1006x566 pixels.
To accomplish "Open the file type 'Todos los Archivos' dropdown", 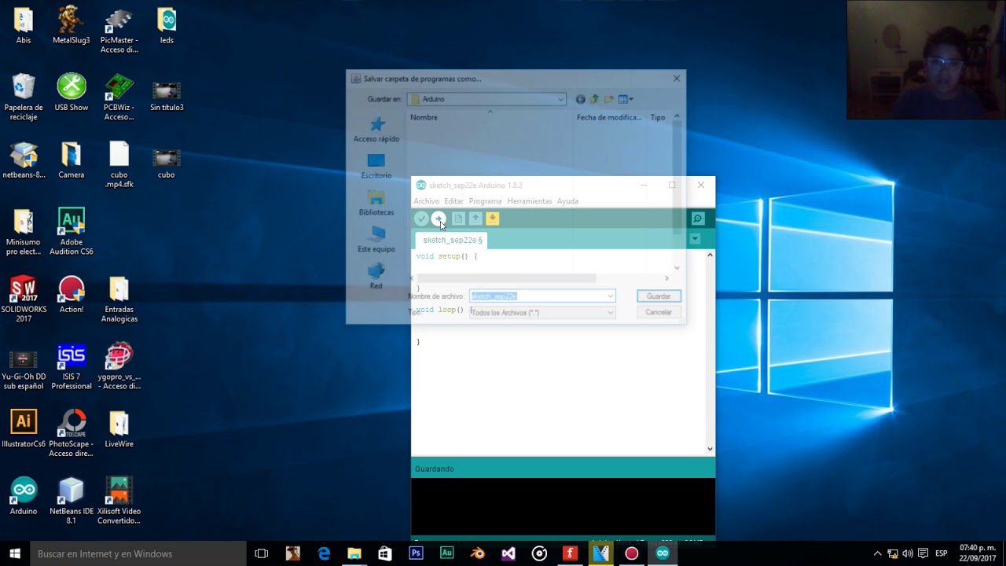I will pyautogui.click(x=610, y=313).
